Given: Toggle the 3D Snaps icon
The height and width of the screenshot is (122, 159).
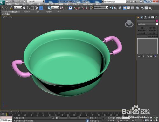Looking at the screenshot, I should [x=75, y=8].
